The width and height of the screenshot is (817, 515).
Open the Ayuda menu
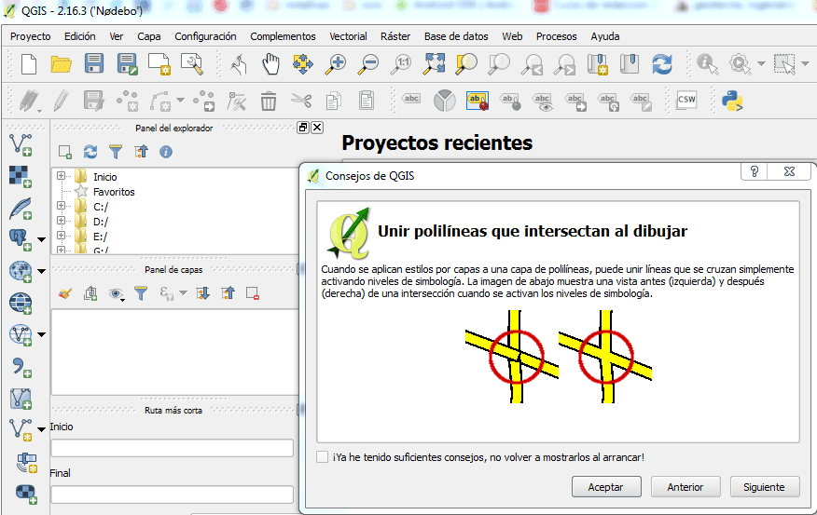(x=605, y=36)
